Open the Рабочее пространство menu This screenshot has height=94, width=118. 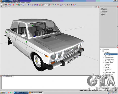(10, 3)
